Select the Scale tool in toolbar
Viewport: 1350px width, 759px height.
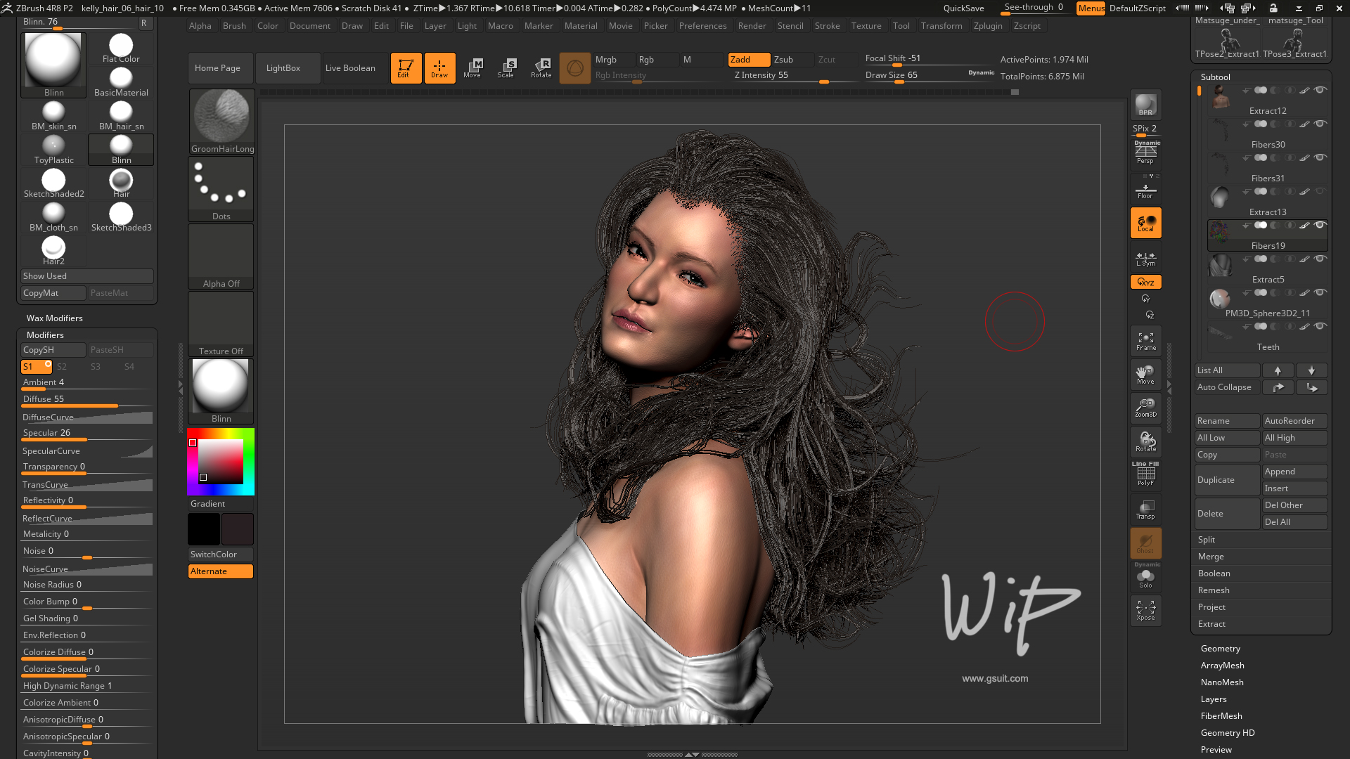click(x=506, y=66)
